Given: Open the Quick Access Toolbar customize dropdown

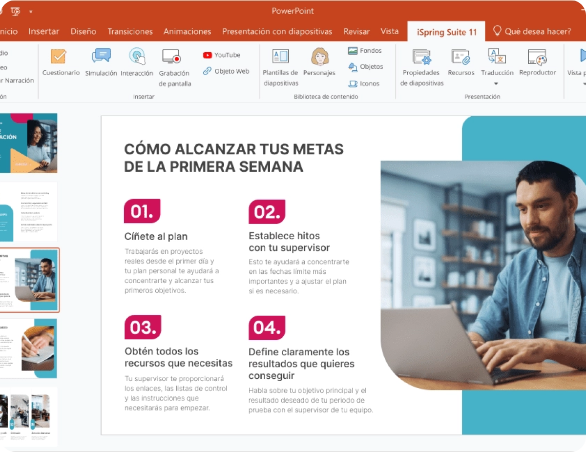Looking at the screenshot, I should tap(30, 11).
